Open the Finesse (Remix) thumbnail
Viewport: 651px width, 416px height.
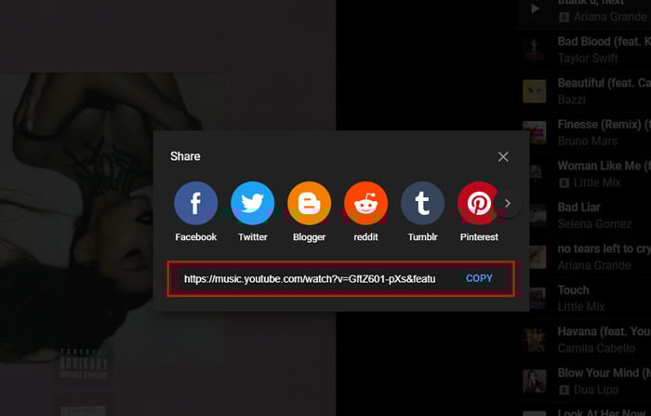pos(534,132)
